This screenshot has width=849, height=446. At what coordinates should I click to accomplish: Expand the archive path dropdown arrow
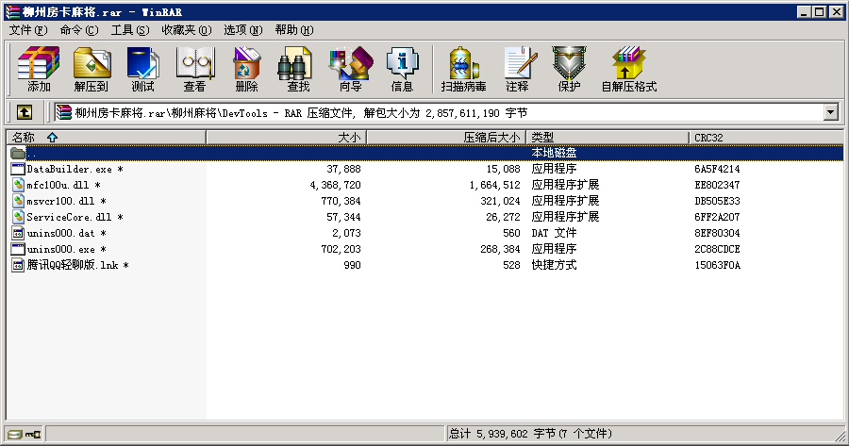(831, 112)
